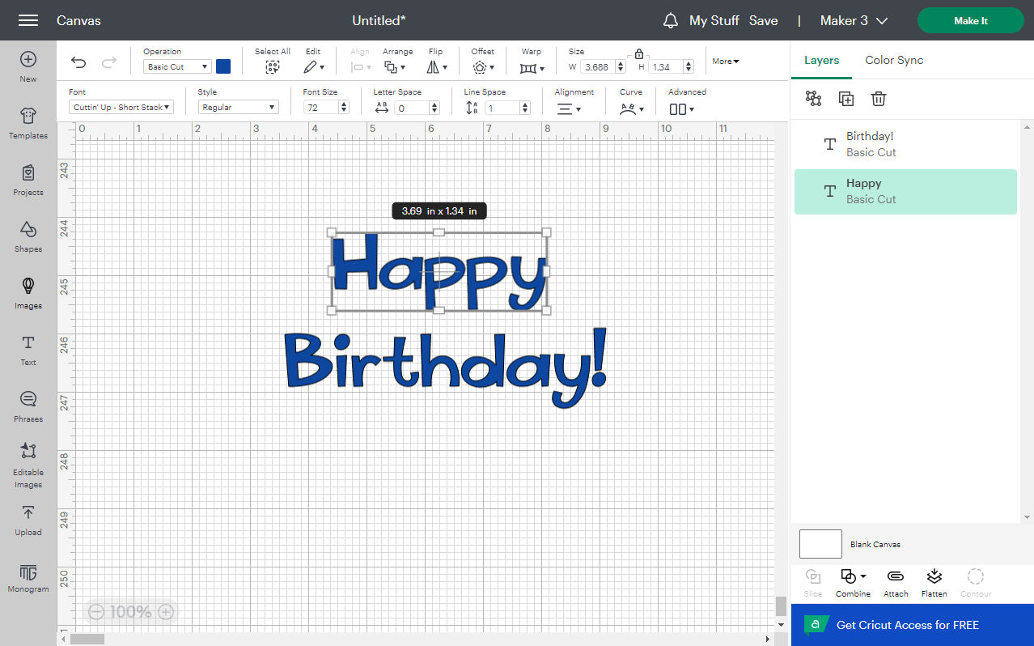Image resolution: width=1034 pixels, height=646 pixels.
Task: Click the blue Operation color swatch
Action: pos(223,66)
